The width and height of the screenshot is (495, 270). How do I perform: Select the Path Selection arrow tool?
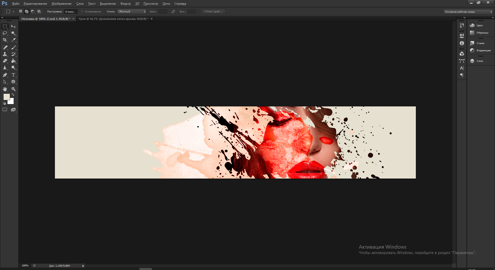[x=5, y=82]
